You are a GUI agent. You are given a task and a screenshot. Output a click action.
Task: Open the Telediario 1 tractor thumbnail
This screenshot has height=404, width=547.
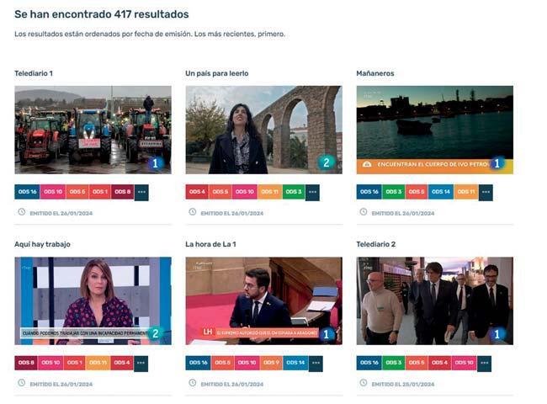[93, 130]
